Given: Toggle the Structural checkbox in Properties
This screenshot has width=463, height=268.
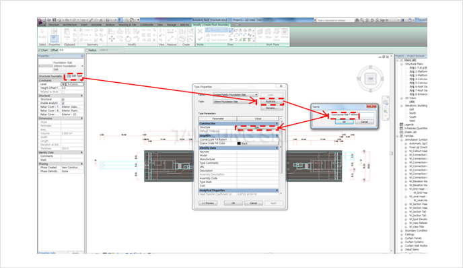Looking at the screenshot, I should (63, 100).
